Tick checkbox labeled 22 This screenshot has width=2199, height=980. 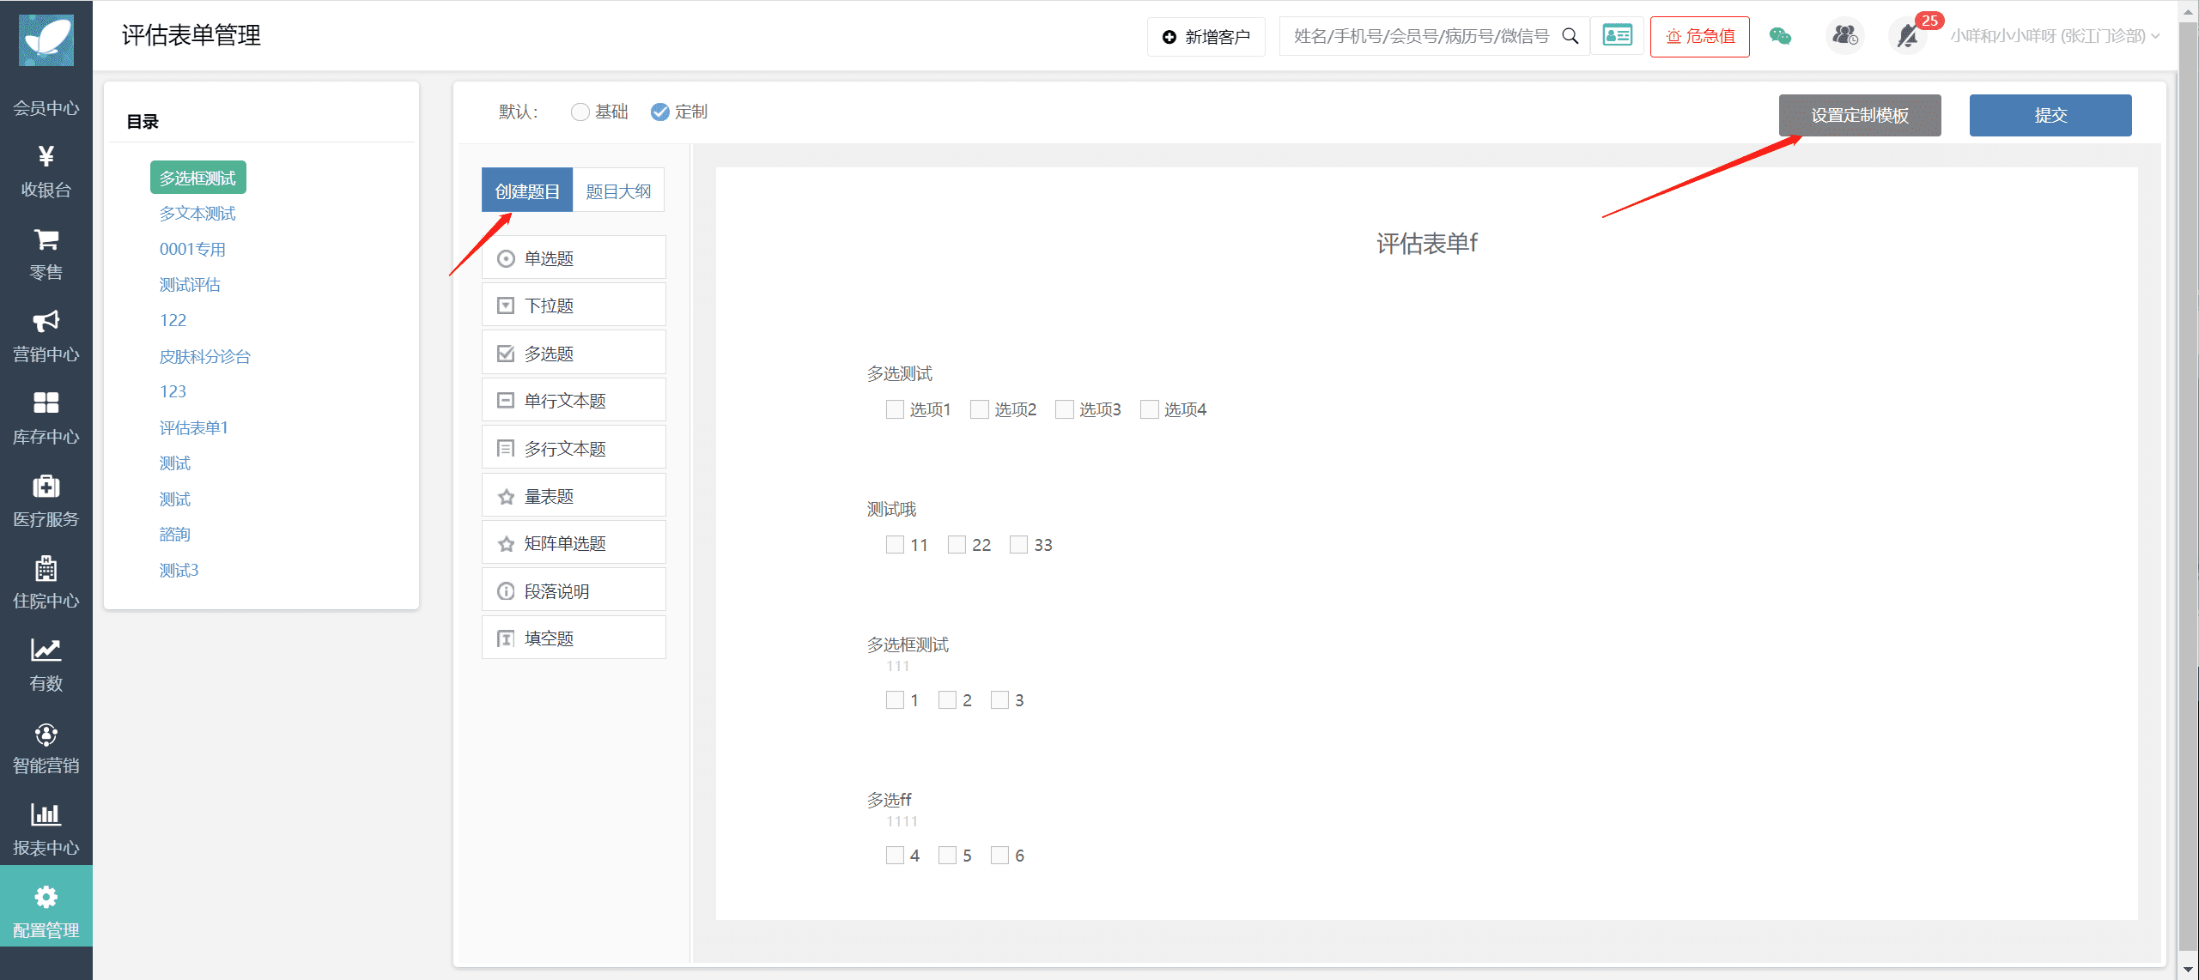tap(957, 546)
